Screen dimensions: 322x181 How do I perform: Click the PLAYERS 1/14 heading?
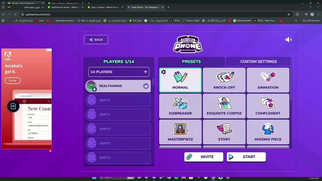coord(119,62)
